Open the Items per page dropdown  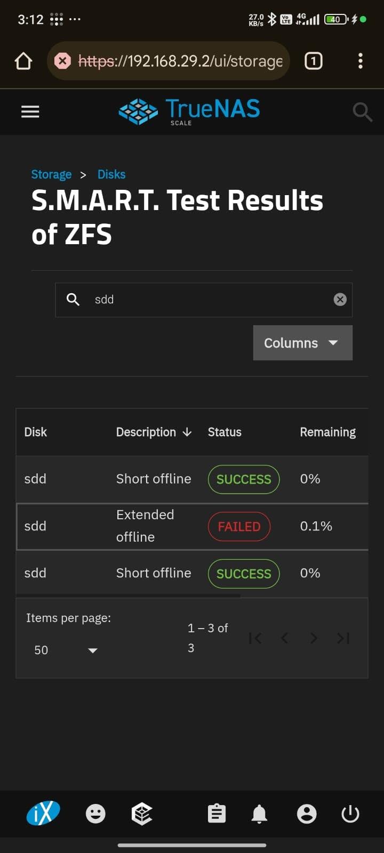point(65,650)
